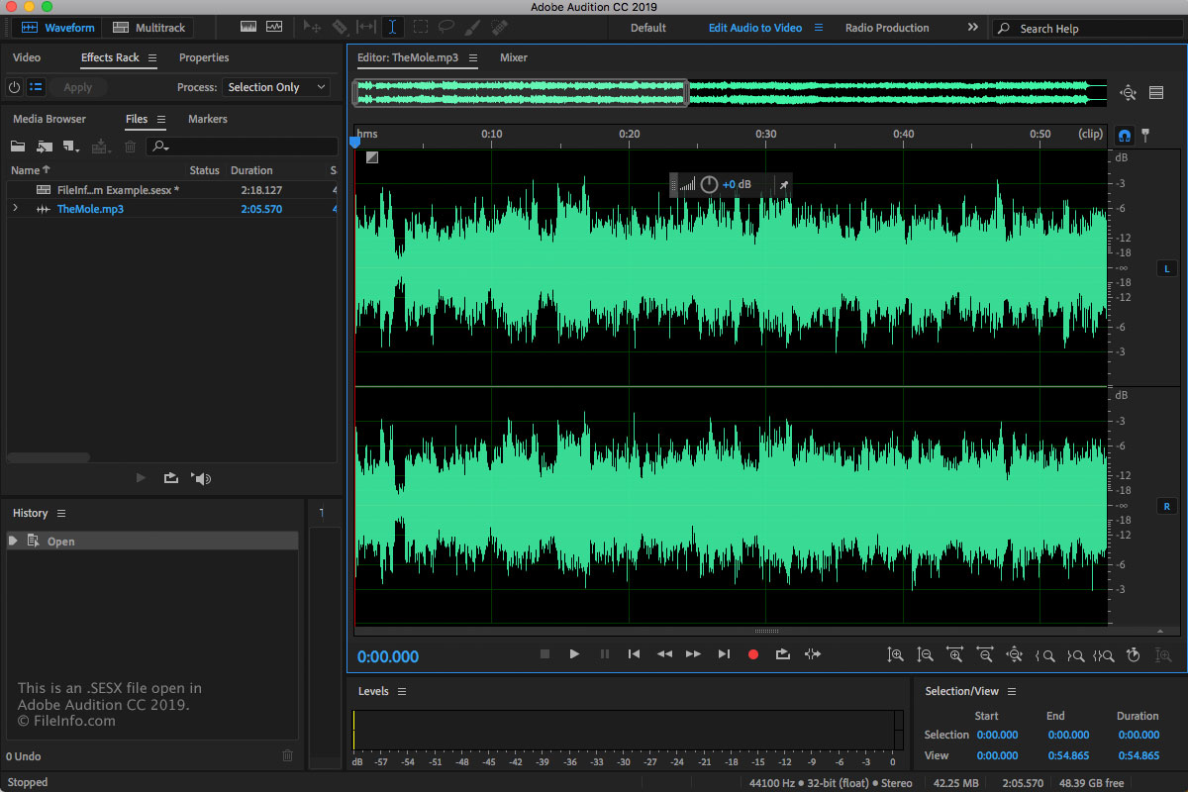The height and width of the screenshot is (792, 1188).
Task: Open the Markers tab
Action: [208, 119]
